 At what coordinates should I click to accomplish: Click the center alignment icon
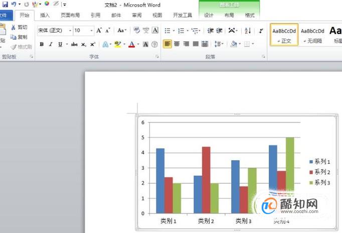pos(177,44)
